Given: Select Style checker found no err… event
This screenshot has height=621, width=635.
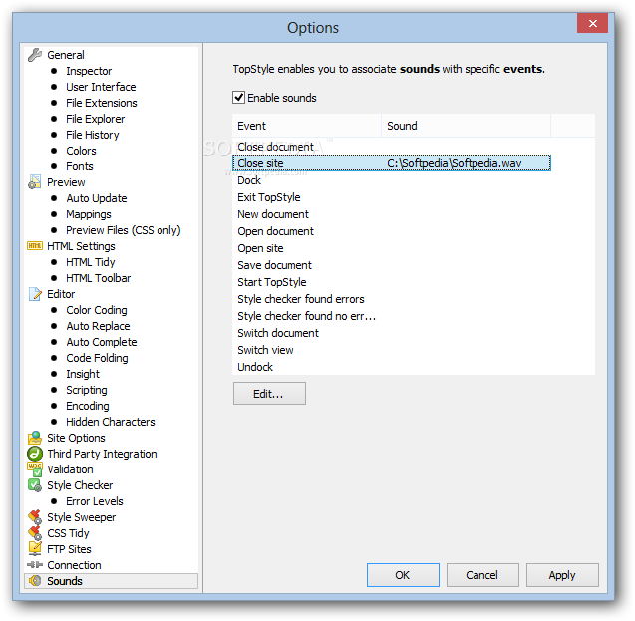Looking at the screenshot, I should pos(307,316).
